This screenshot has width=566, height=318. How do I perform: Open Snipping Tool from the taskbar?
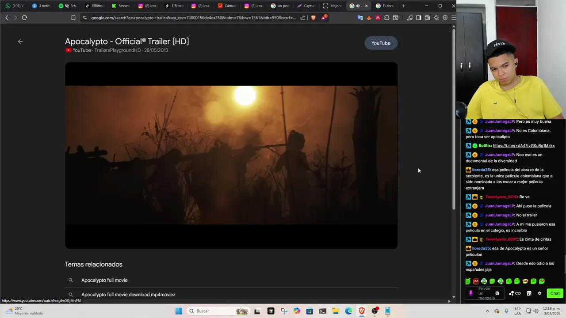click(284, 311)
